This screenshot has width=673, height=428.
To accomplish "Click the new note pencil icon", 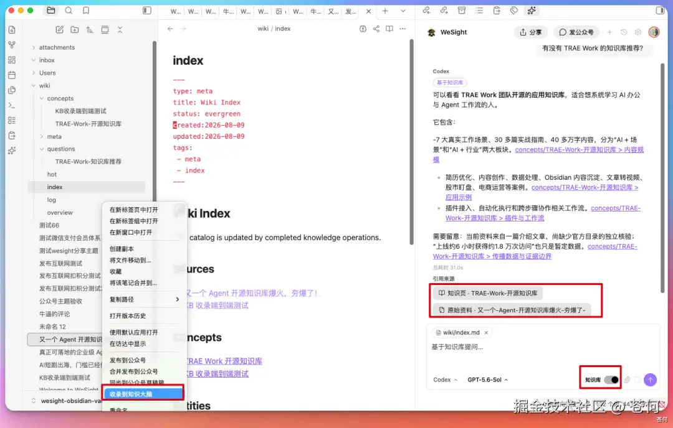I will 60,30.
